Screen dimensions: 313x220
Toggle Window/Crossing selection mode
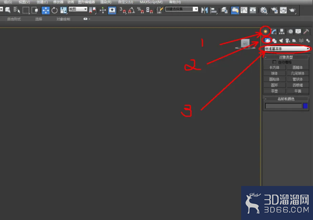click(x=35, y=10)
